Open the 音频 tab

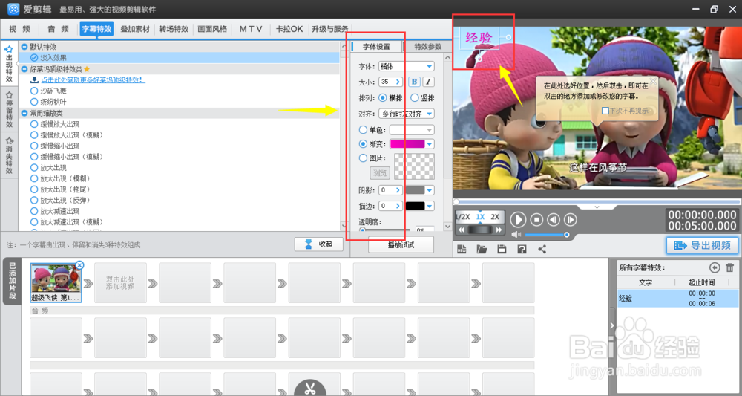click(x=58, y=29)
